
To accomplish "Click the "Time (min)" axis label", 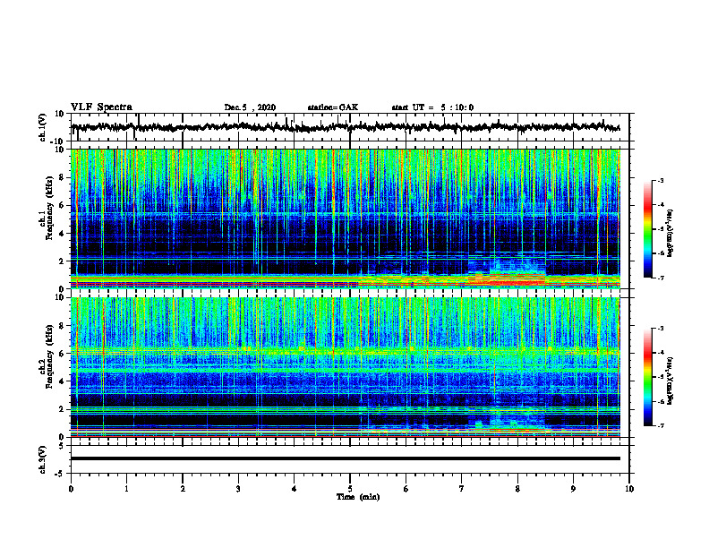I will click(358, 497).
